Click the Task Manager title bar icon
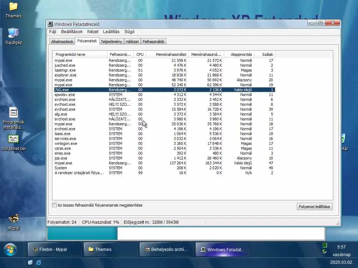The width and height of the screenshot is (358, 268). click(50, 24)
